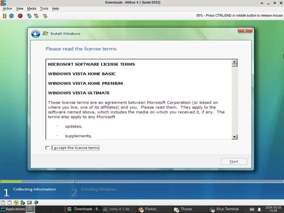
Task: Send Ctrl+Alt+Esc via toolbar icon
Action: click(x=36, y=16)
